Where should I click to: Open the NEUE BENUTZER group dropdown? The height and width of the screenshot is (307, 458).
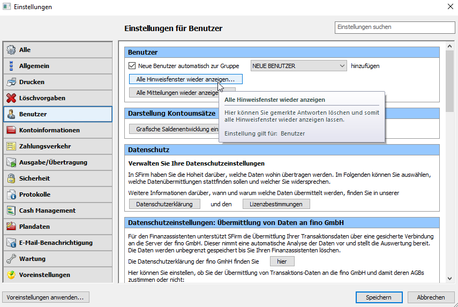tap(298, 66)
